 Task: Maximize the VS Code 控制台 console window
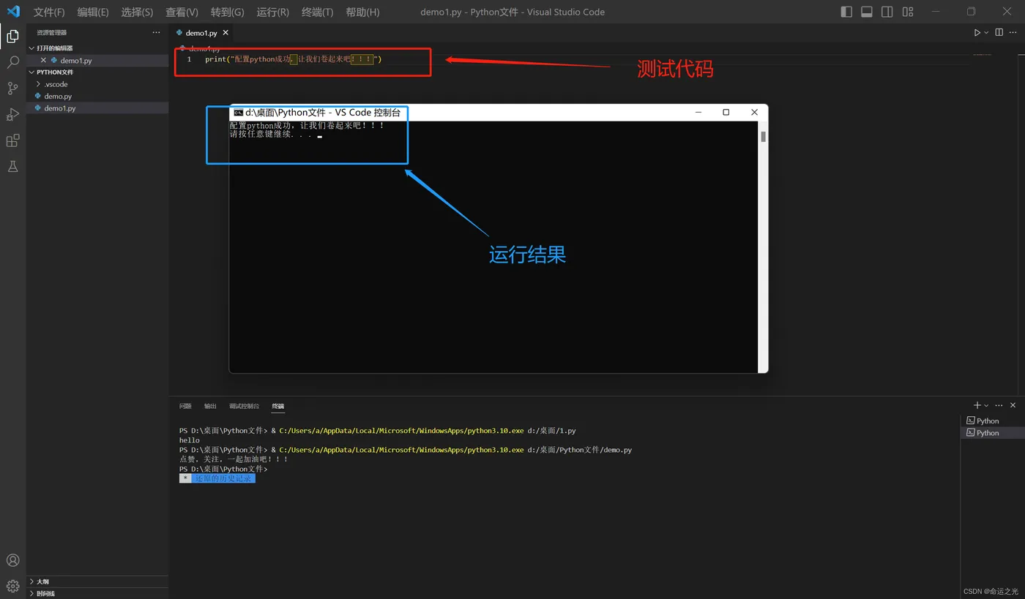click(726, 112)
